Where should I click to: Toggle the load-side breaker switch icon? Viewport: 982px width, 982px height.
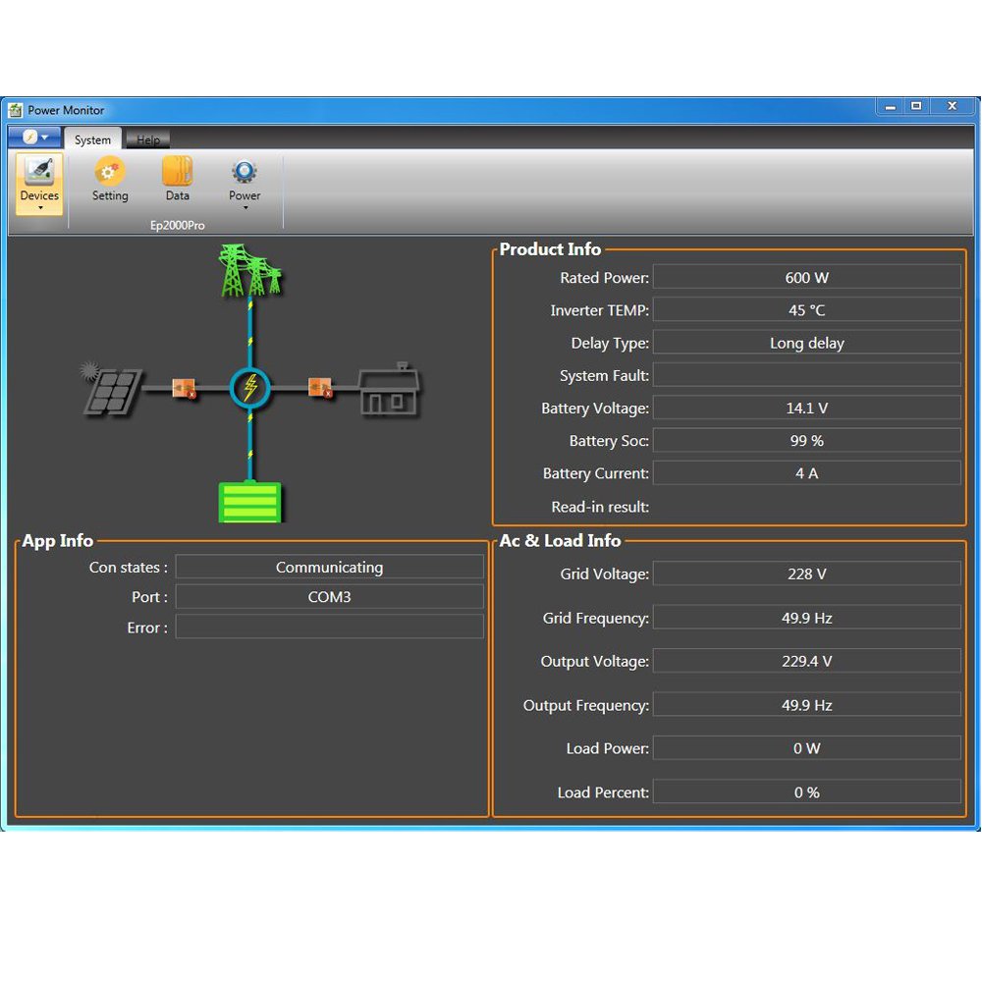320,388
